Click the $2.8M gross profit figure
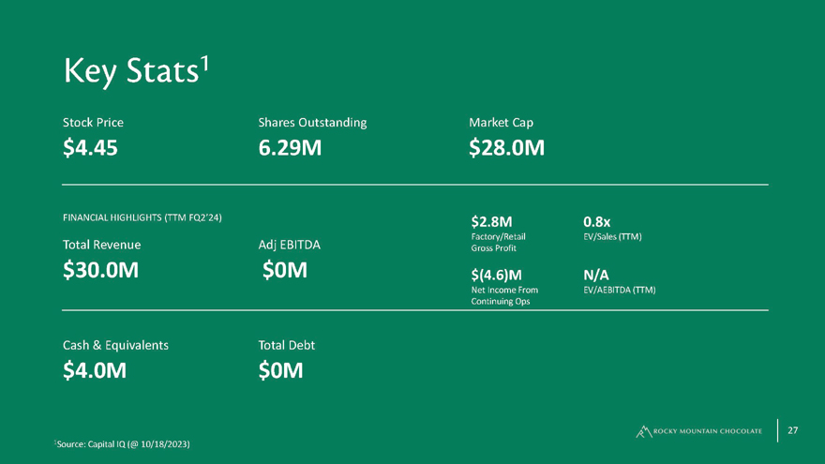825x464 pixels. [492, 222]
